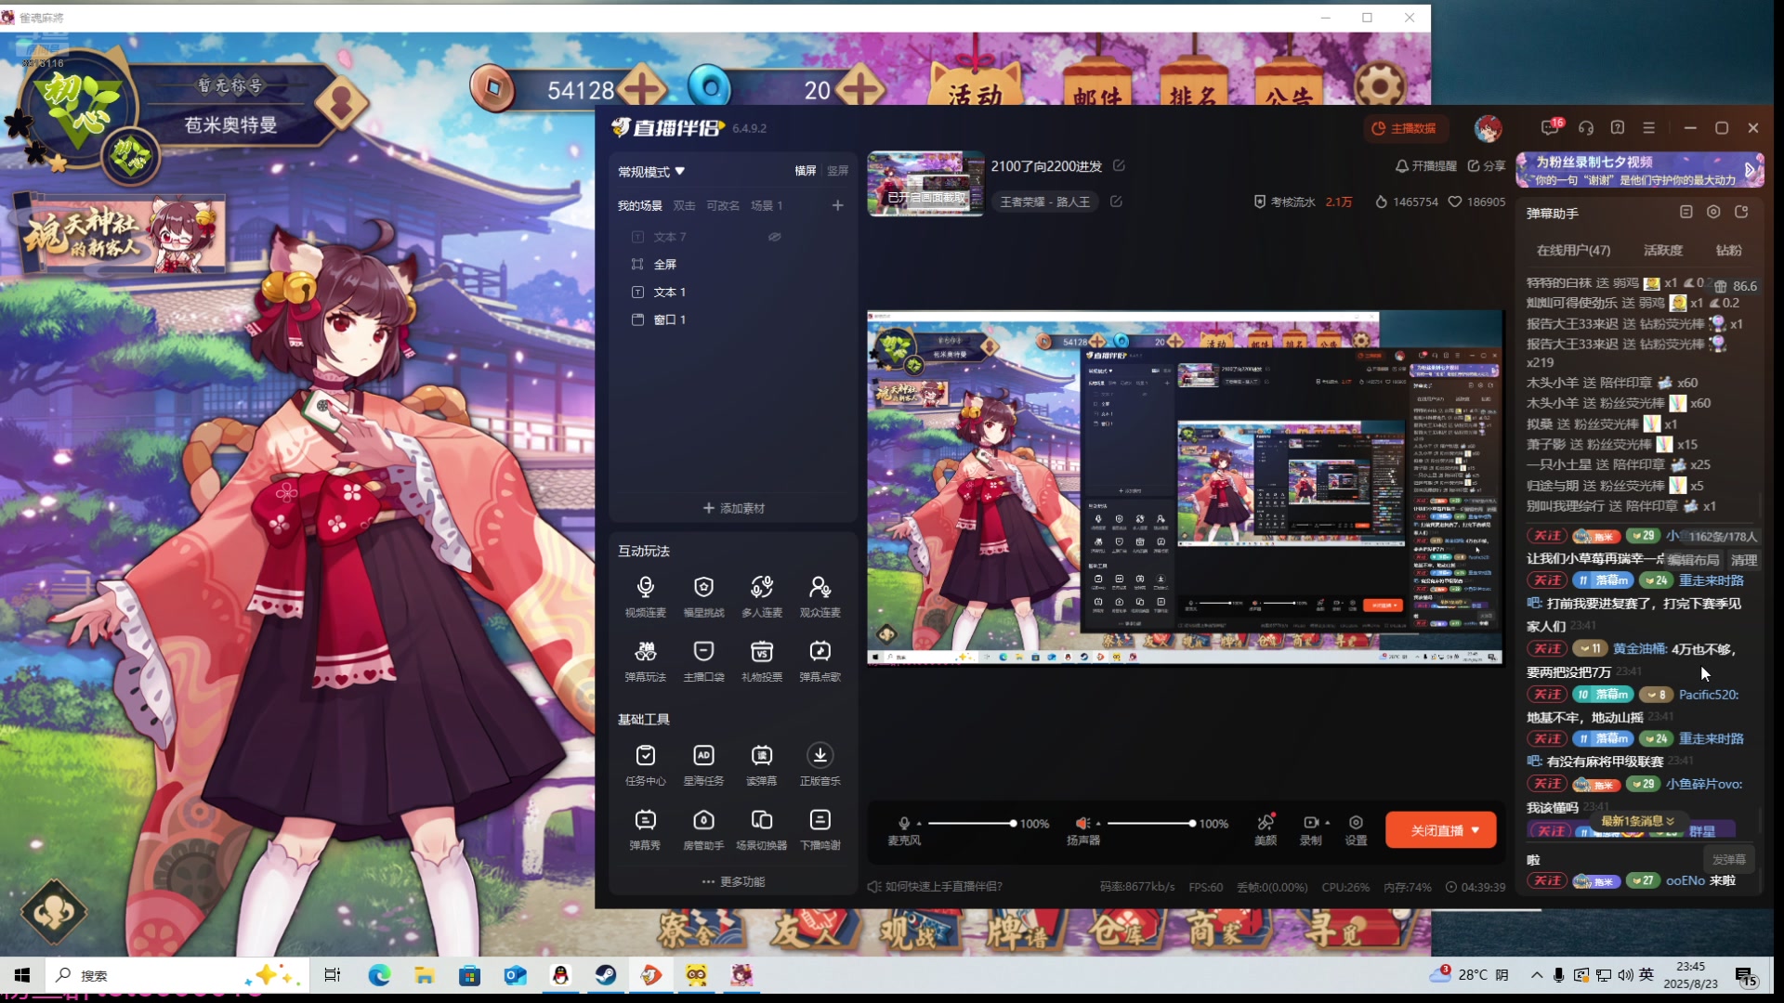The height and width of the screenshot is (1003, 1784).
Task: Click the stream cover thumbnail
Action: click(x=925, y=184)
